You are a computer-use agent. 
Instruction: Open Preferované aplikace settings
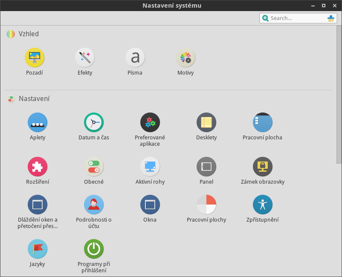click(150, 123)
